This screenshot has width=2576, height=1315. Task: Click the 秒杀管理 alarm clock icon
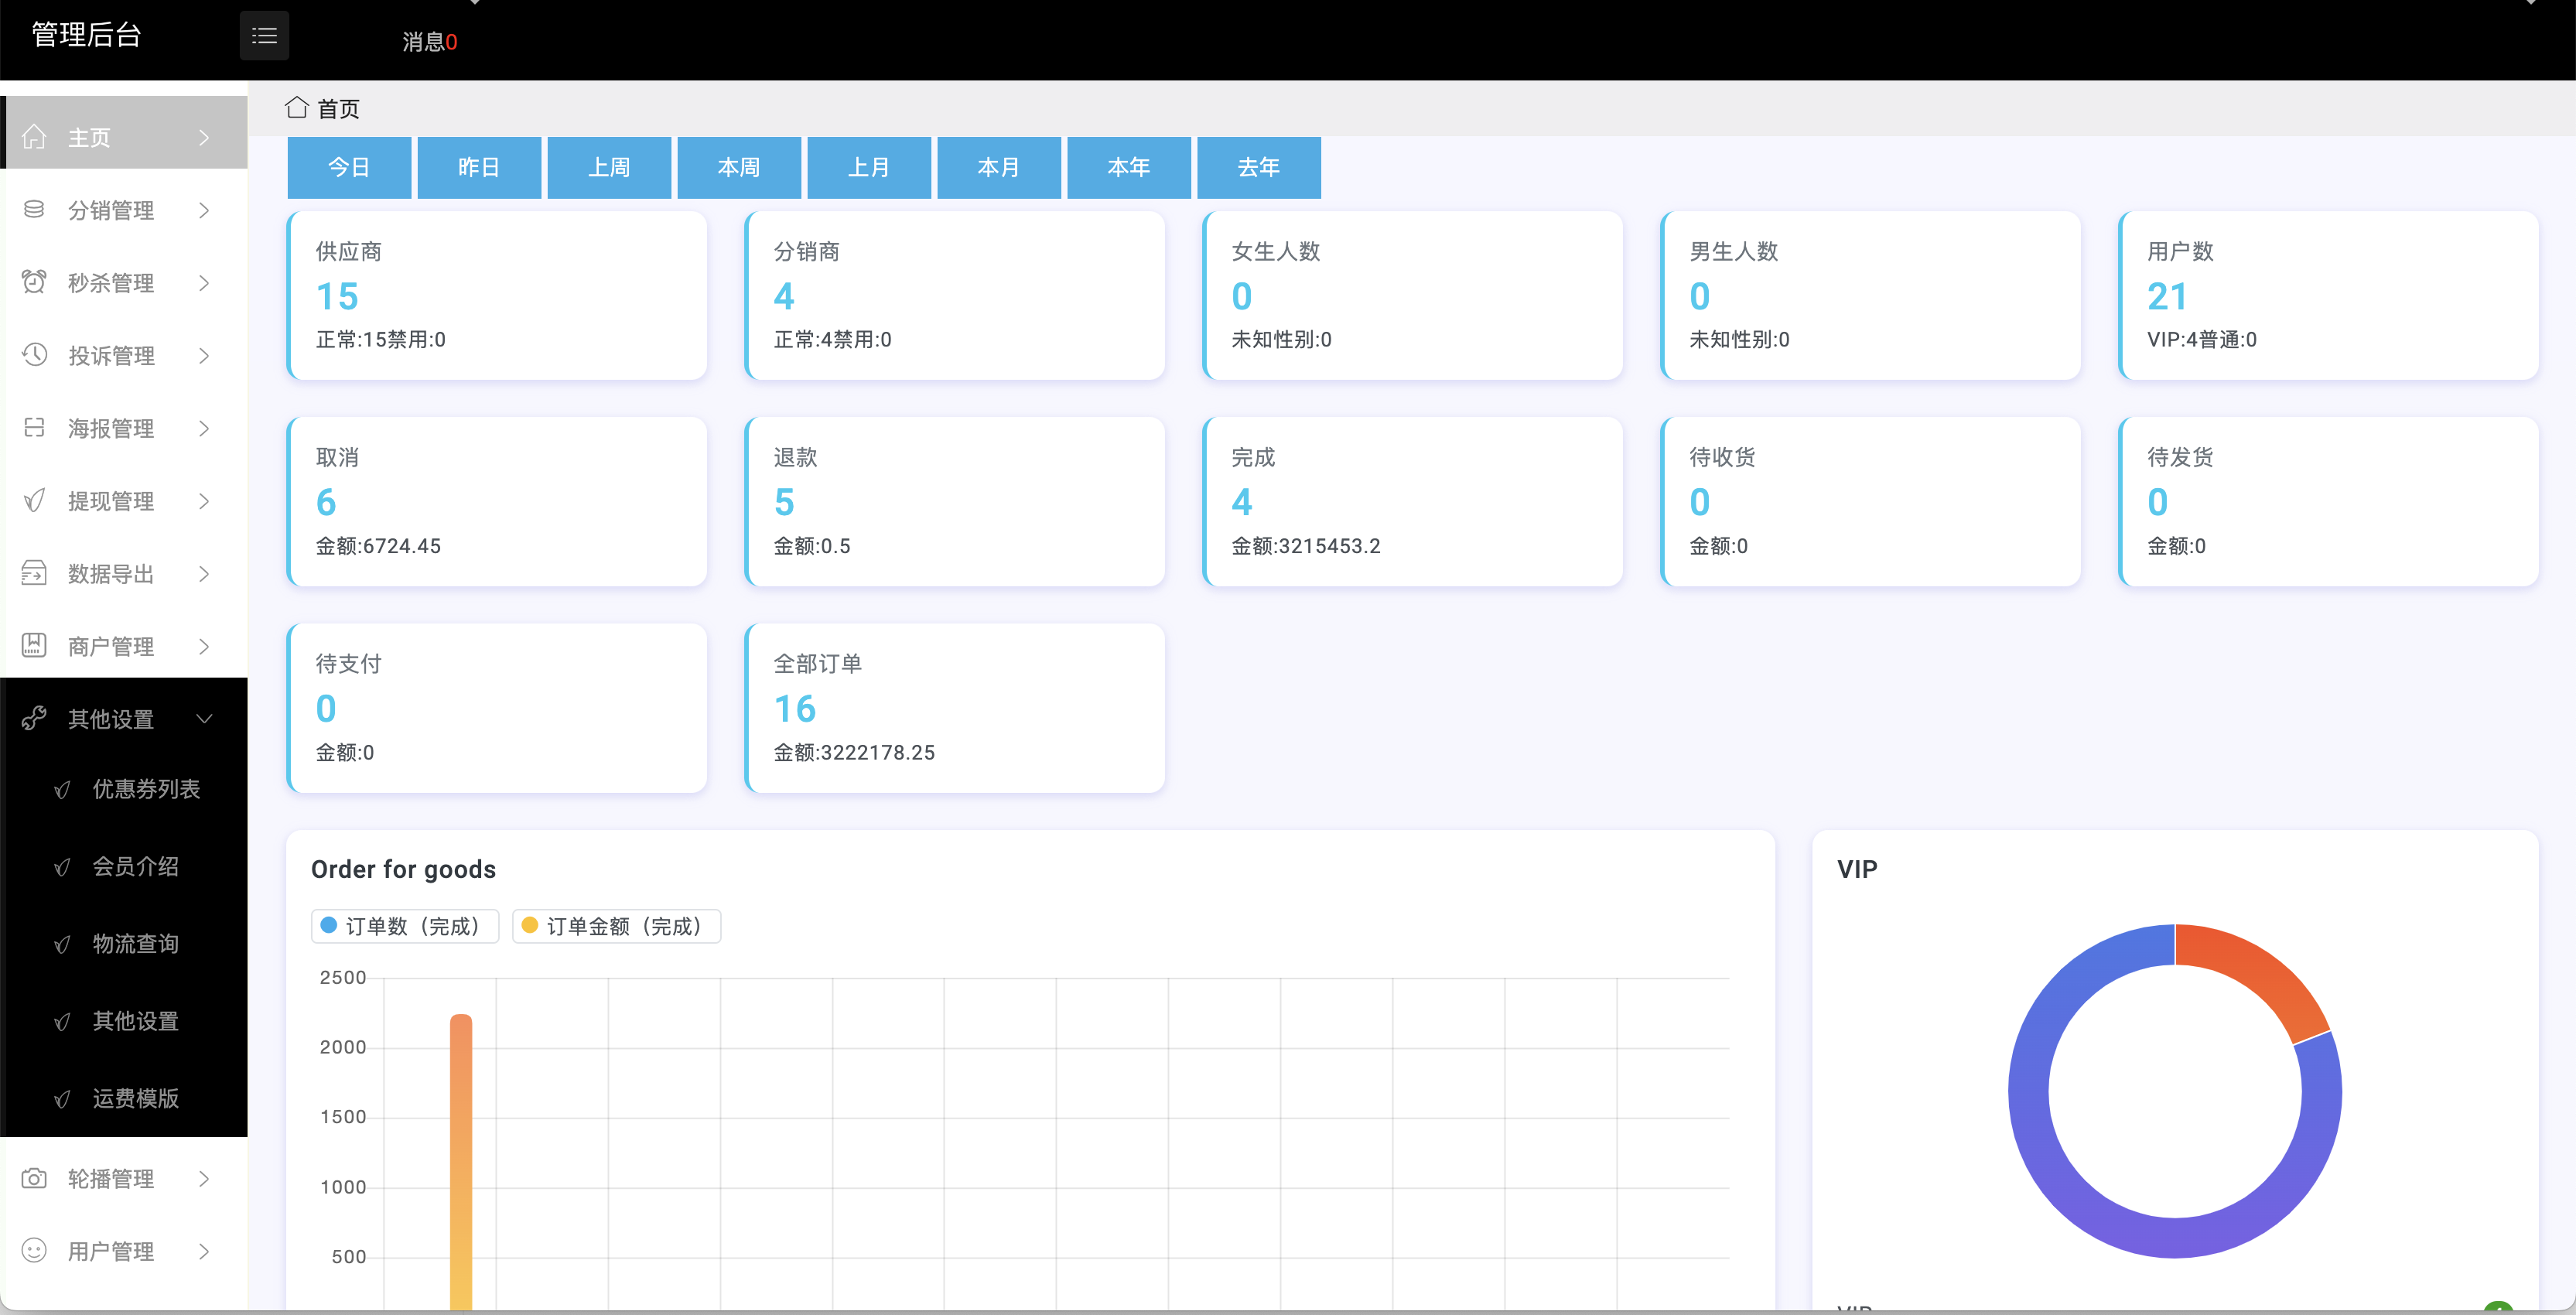34,282
